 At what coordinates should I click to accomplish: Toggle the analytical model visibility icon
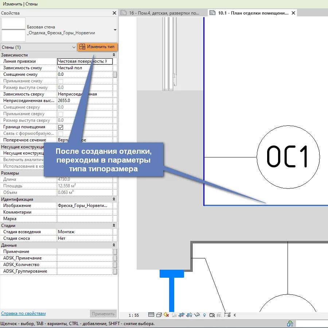[219, 315]
